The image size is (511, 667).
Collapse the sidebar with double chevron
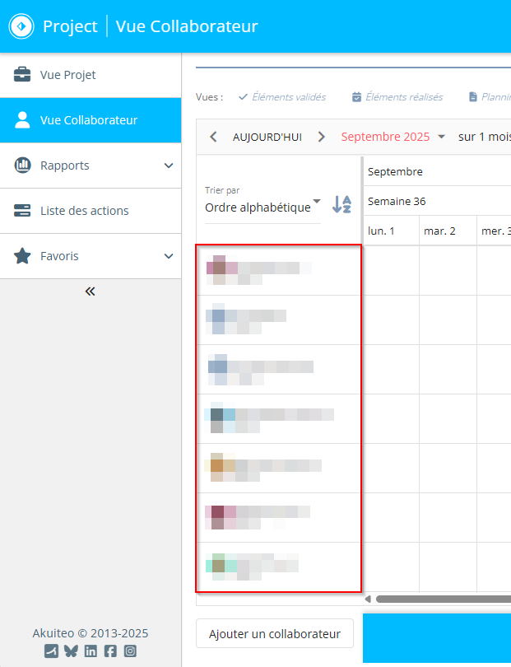tap(91, 292)
